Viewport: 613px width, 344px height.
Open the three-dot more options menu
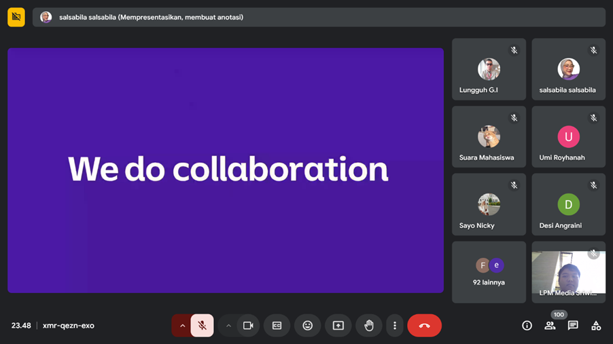point(395,326)
